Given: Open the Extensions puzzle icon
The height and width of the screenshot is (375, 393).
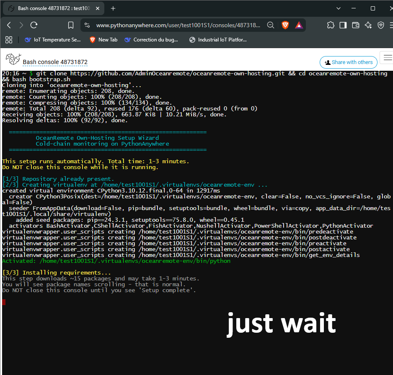Looking at the screenshot, I should (331, 25).
